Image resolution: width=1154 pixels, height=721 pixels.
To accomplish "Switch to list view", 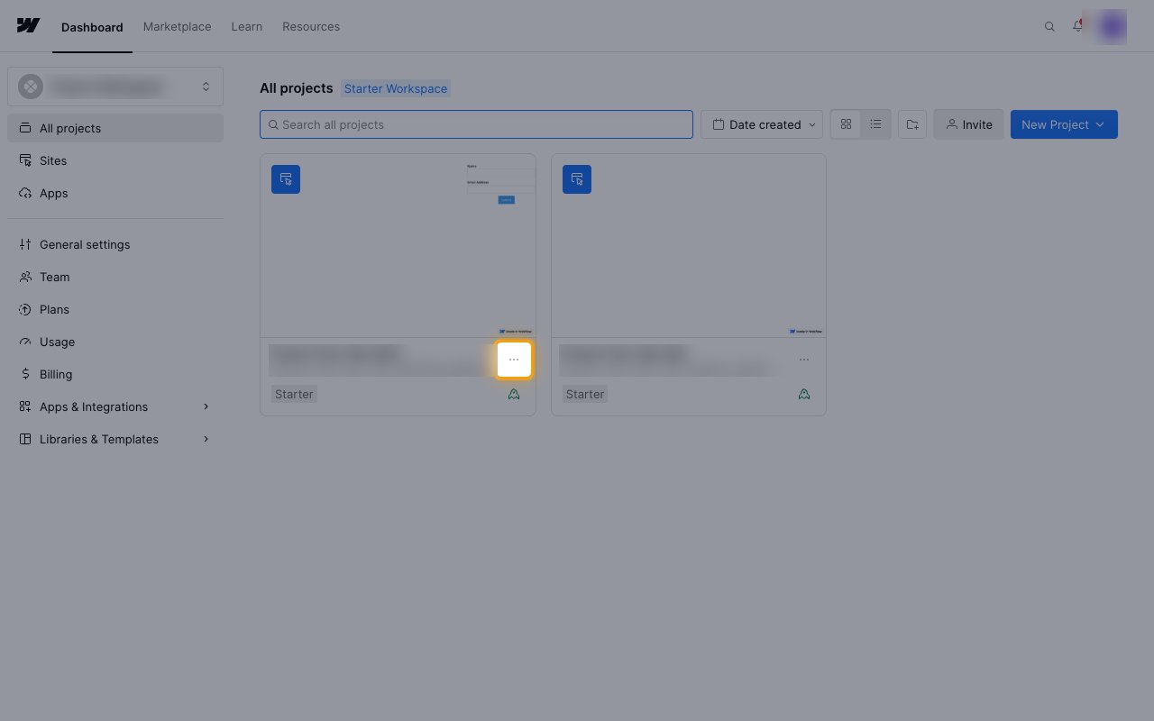I will (875, 124).
